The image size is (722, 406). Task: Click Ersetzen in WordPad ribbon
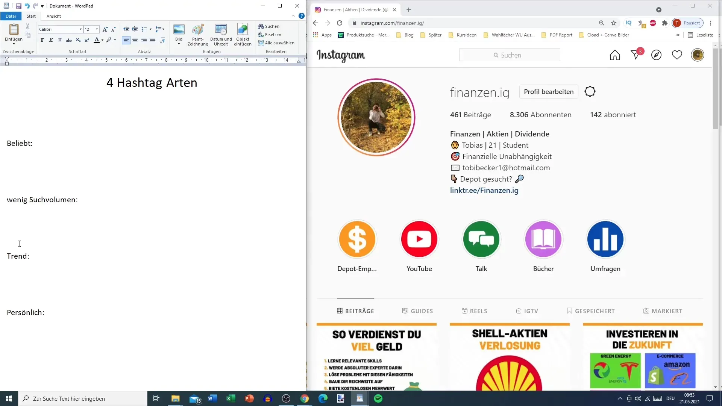269,35
